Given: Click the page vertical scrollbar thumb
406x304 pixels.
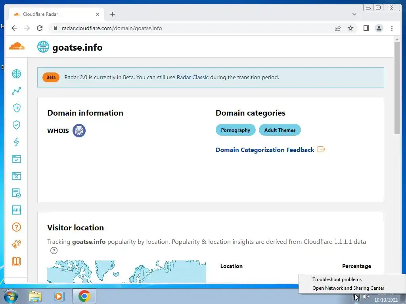Looking at the screenshot, I should [x=396, y=88].
